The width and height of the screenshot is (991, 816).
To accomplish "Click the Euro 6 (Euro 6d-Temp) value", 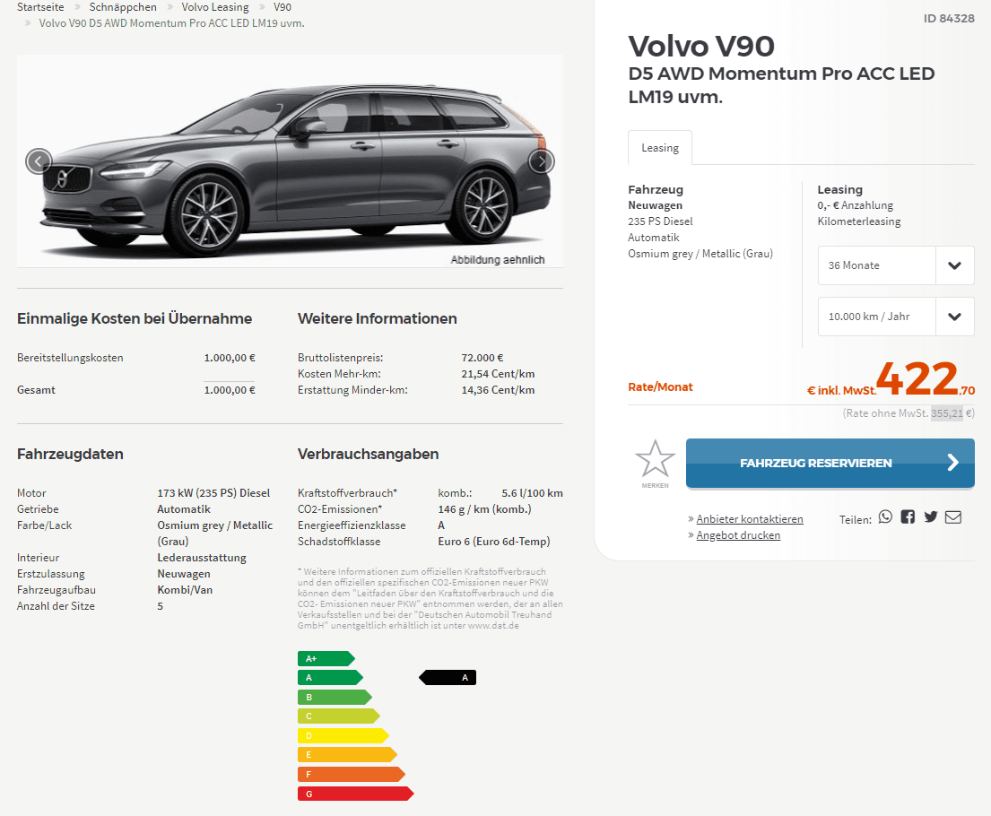I will pos(494,542).
